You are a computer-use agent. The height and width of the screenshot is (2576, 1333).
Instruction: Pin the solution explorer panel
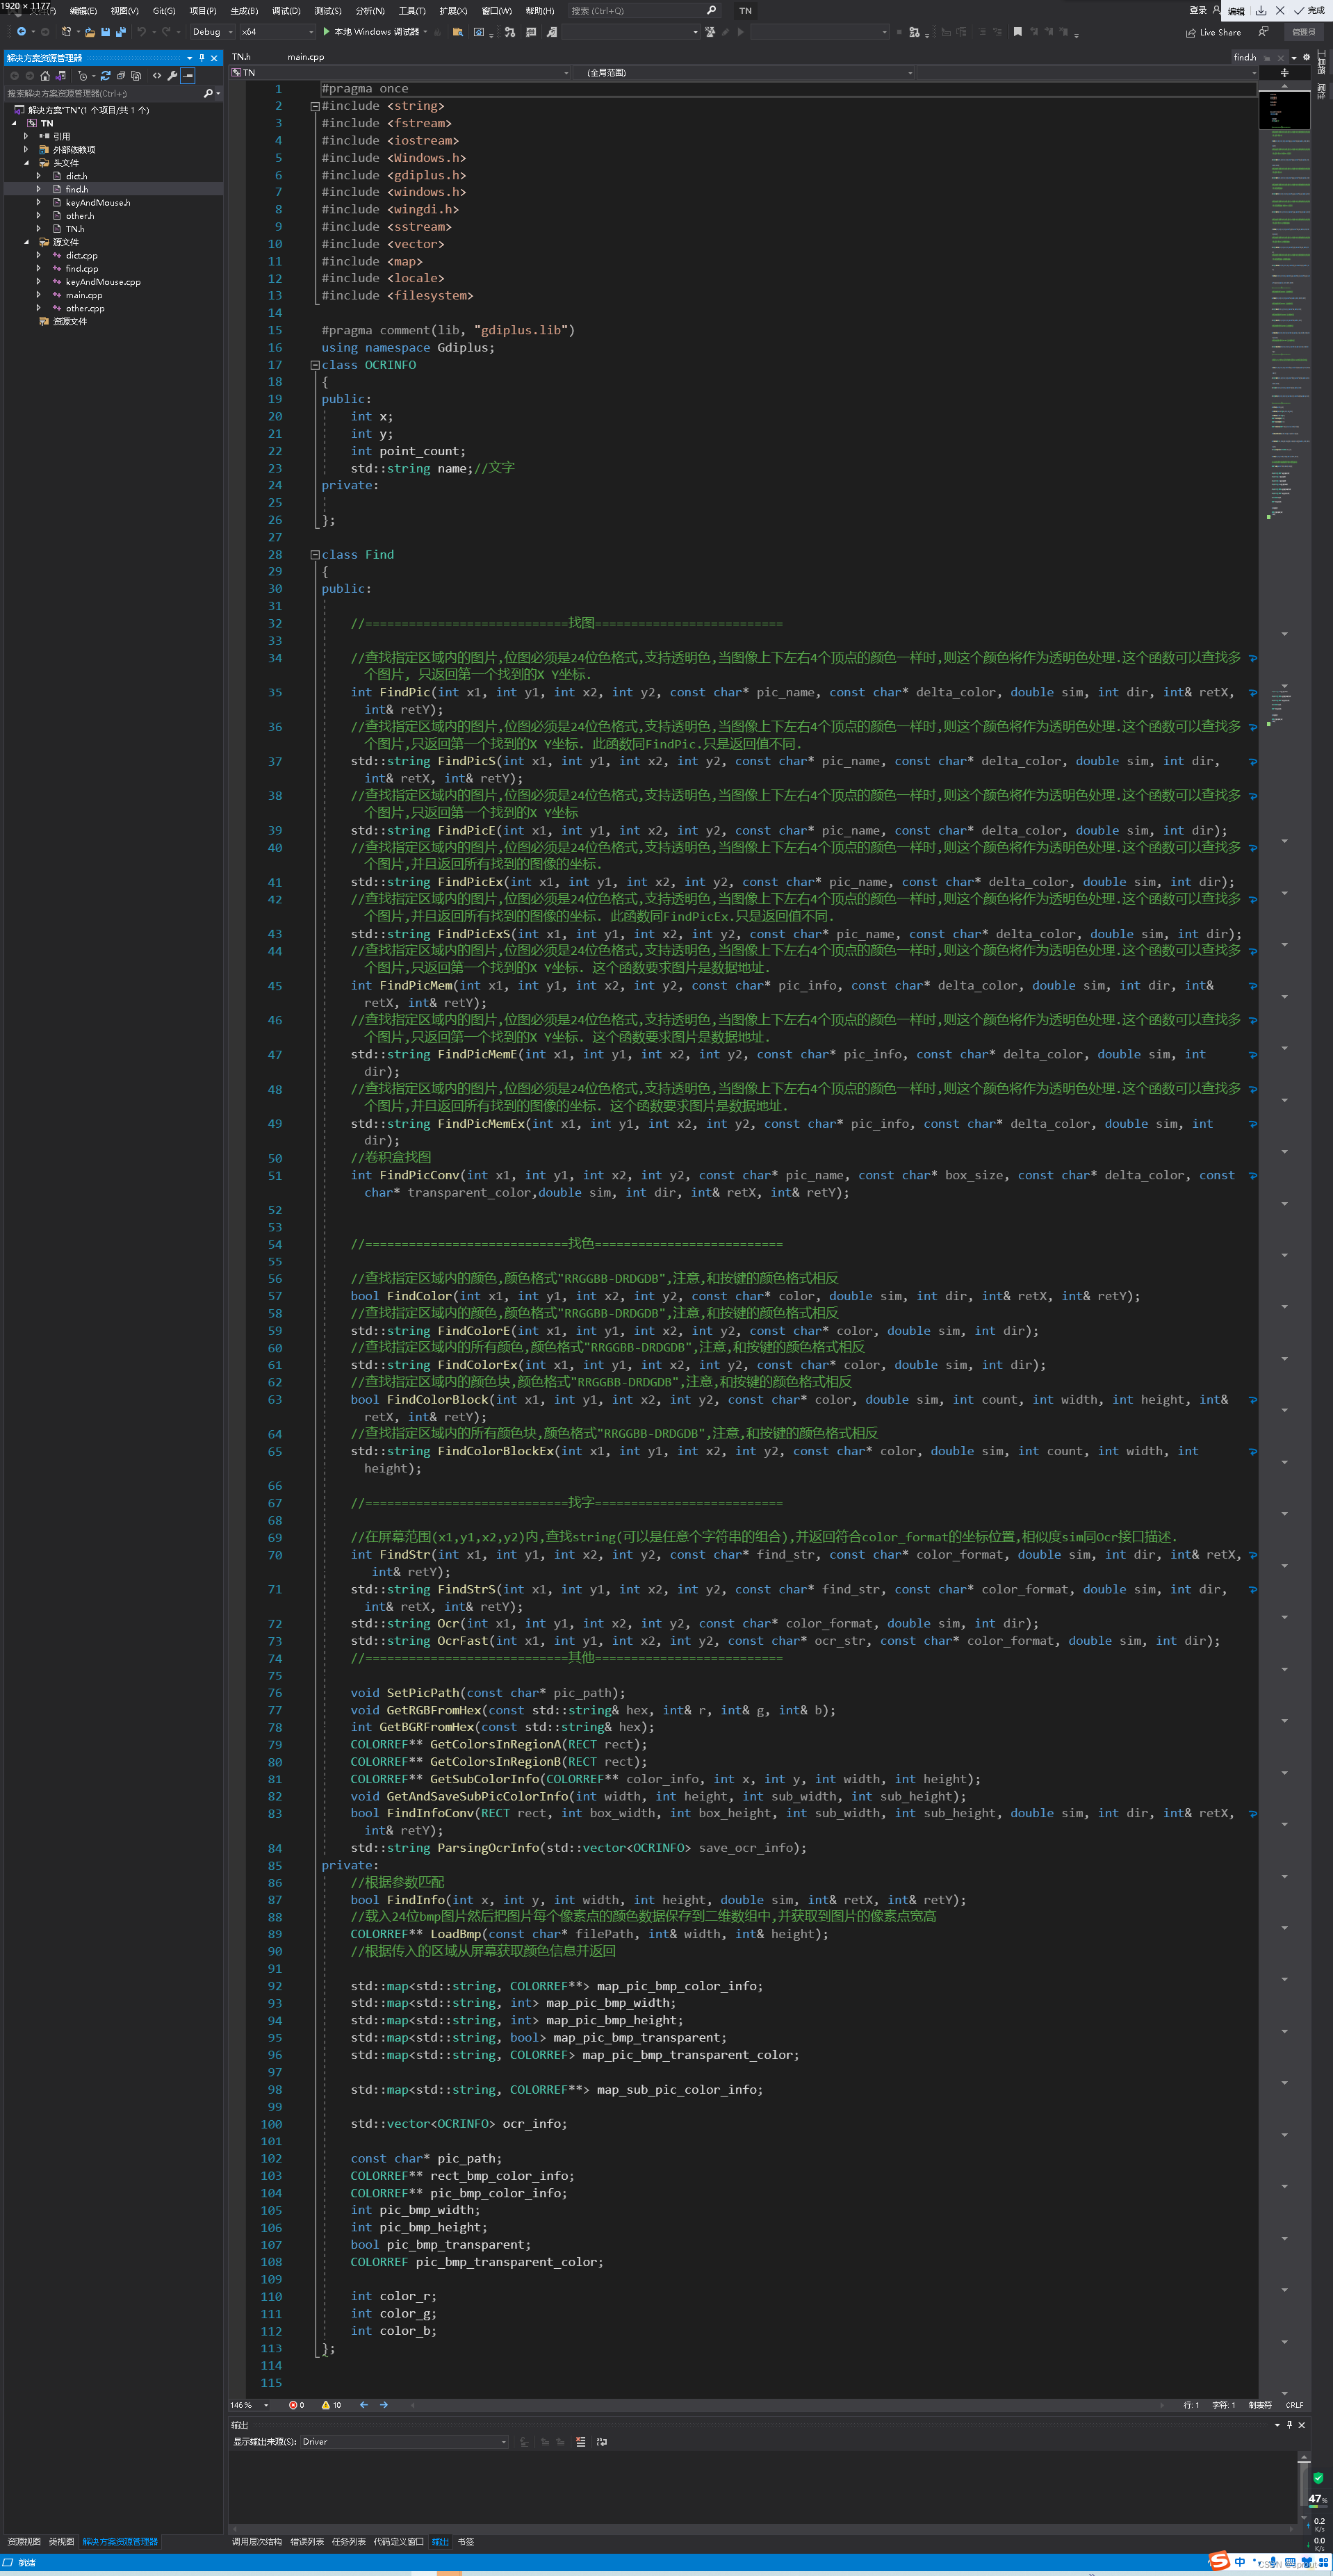click(x=203, y=58)
